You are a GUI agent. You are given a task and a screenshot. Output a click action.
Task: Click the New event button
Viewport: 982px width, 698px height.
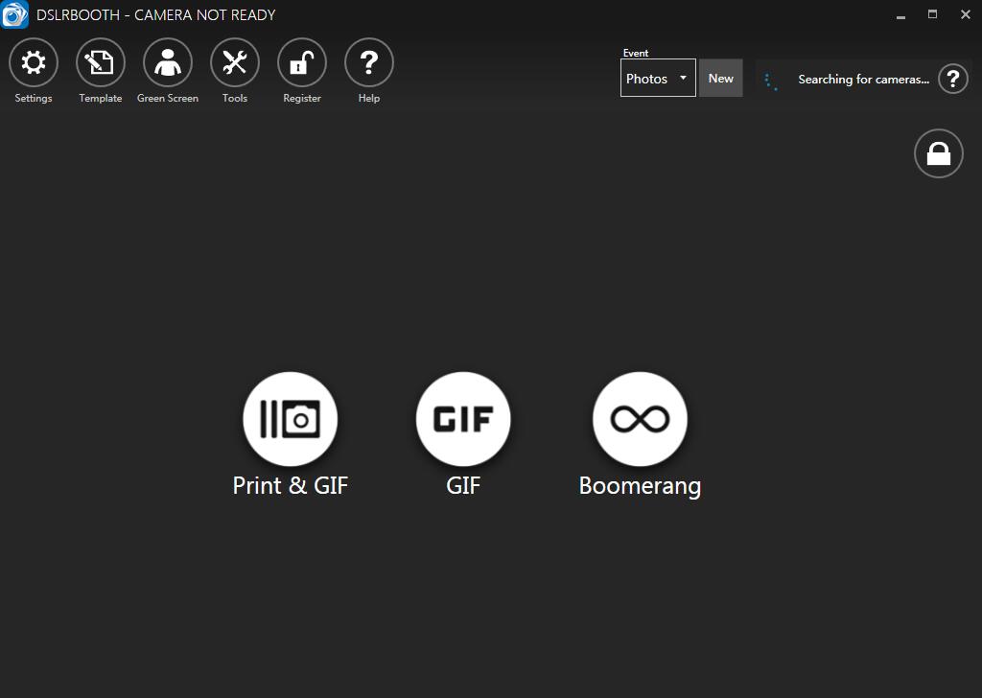point(720,78)
